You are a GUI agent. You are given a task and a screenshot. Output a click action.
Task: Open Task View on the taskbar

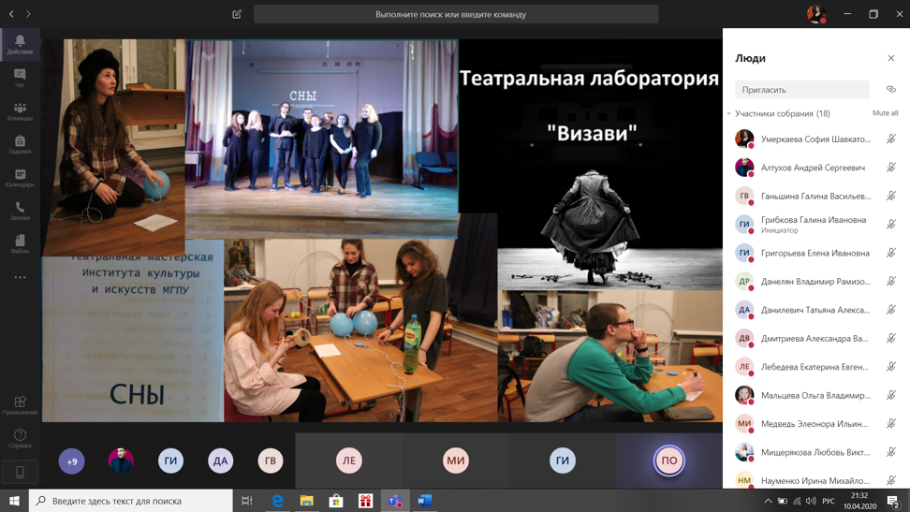coord(246,501)
